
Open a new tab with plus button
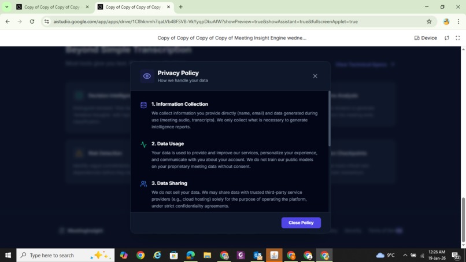pos(181,7)
